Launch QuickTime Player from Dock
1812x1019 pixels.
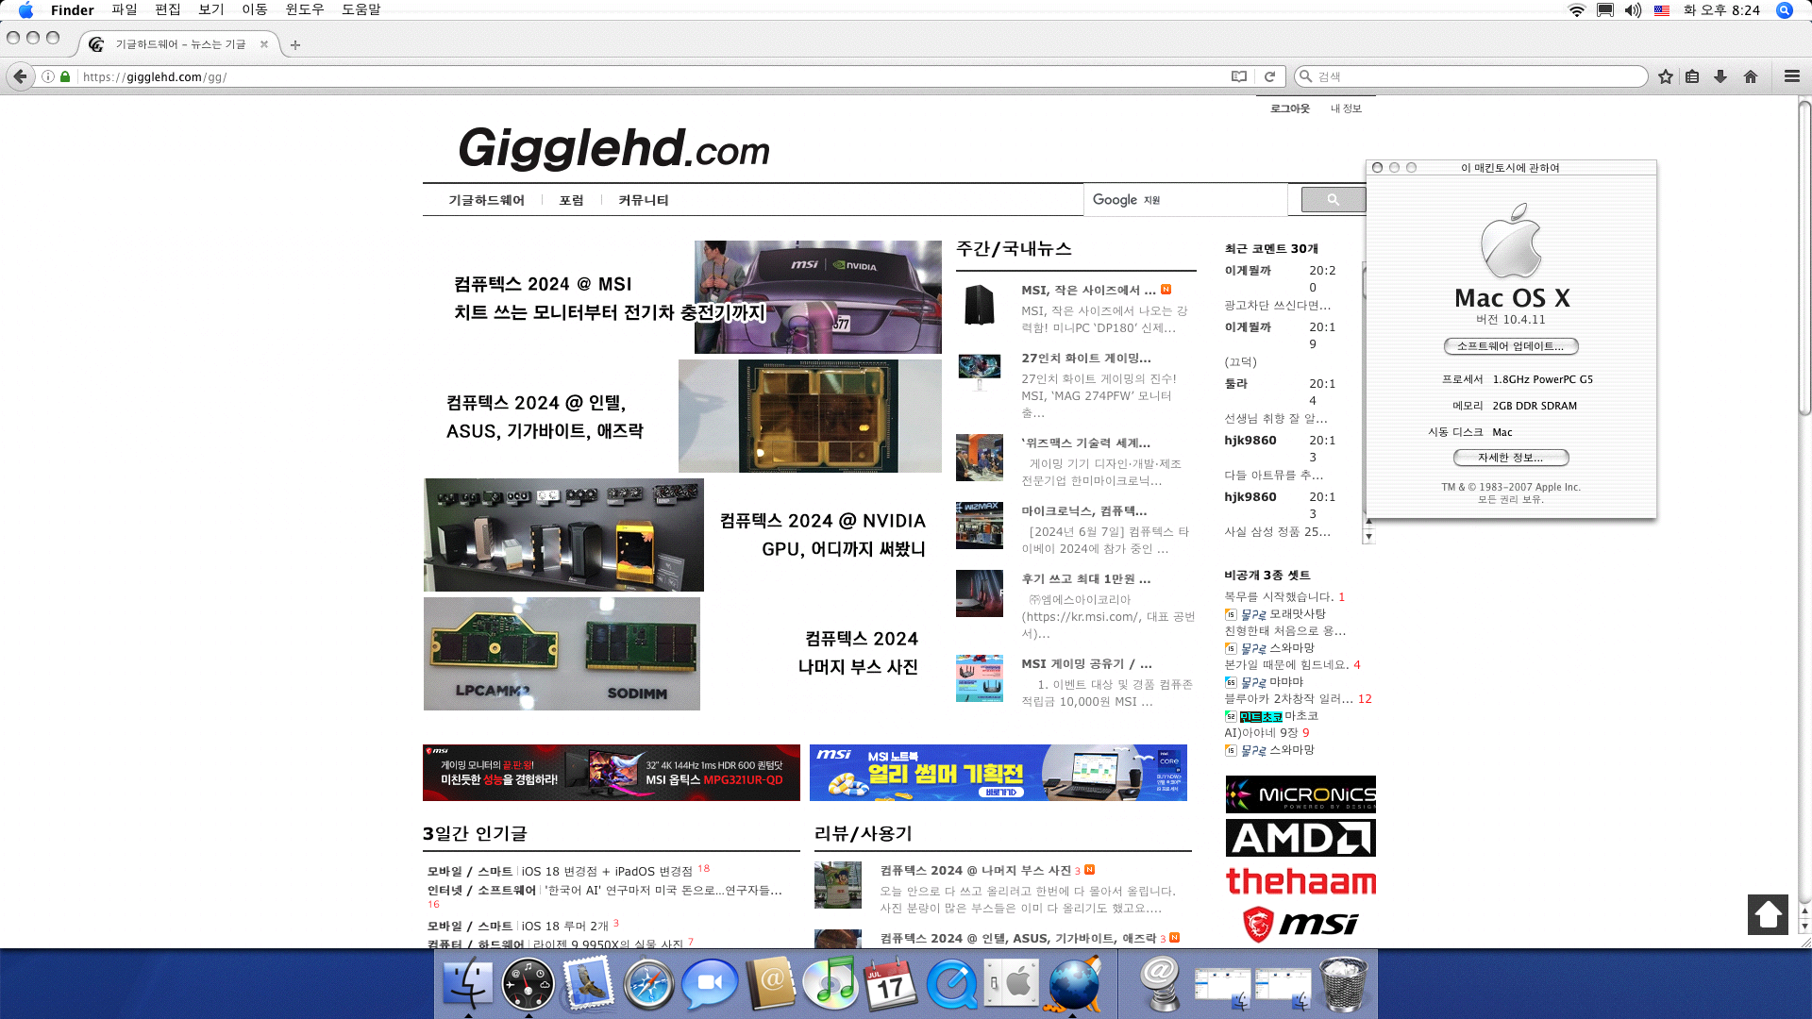(951, 983)
